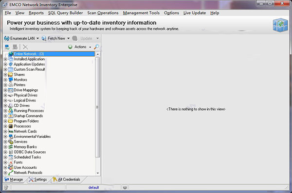This screenshot has height=193, width=292.
Task: Expand the Environmental Variables node
Action: click(5, 137)
